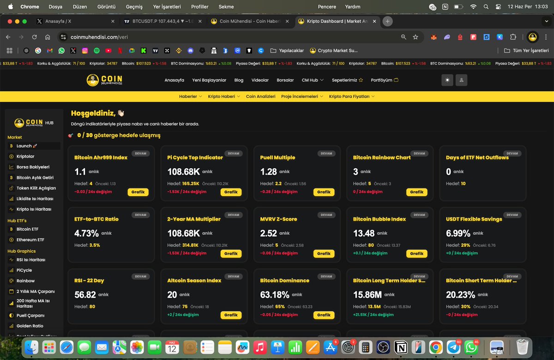Viewport: 554px width, 360px height.
Task: Click the Days of ETF Net Outflows title
Action: click(477, 158)
